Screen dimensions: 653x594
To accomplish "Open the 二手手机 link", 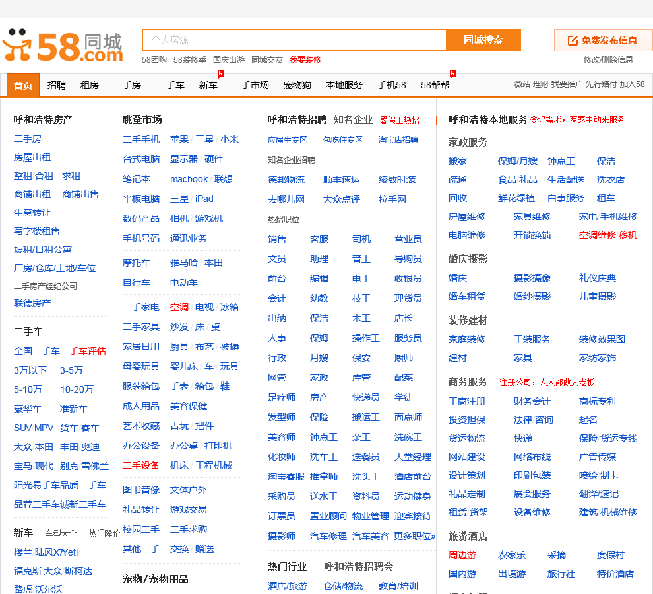I will (140, 139).
